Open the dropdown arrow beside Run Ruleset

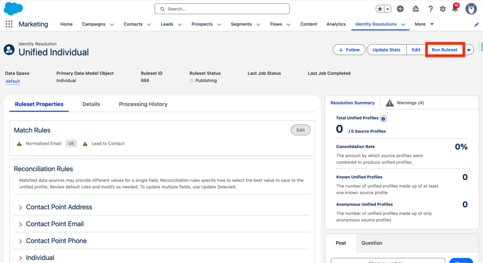click(469, 50)
